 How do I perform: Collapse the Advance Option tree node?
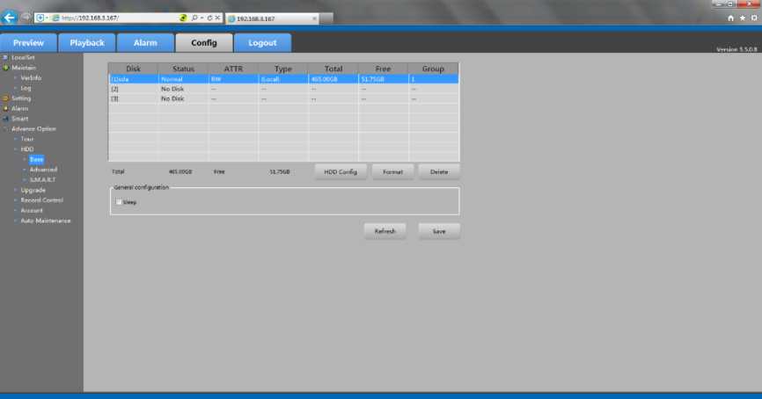5,129
